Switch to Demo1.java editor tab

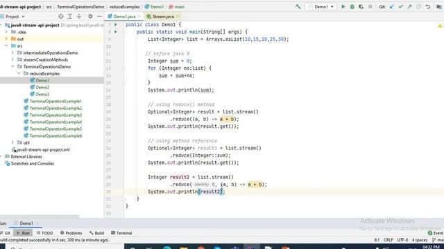tap(124, 17)
